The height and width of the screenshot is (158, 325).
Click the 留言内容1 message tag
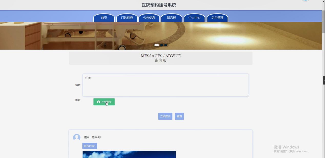(90, 146)
